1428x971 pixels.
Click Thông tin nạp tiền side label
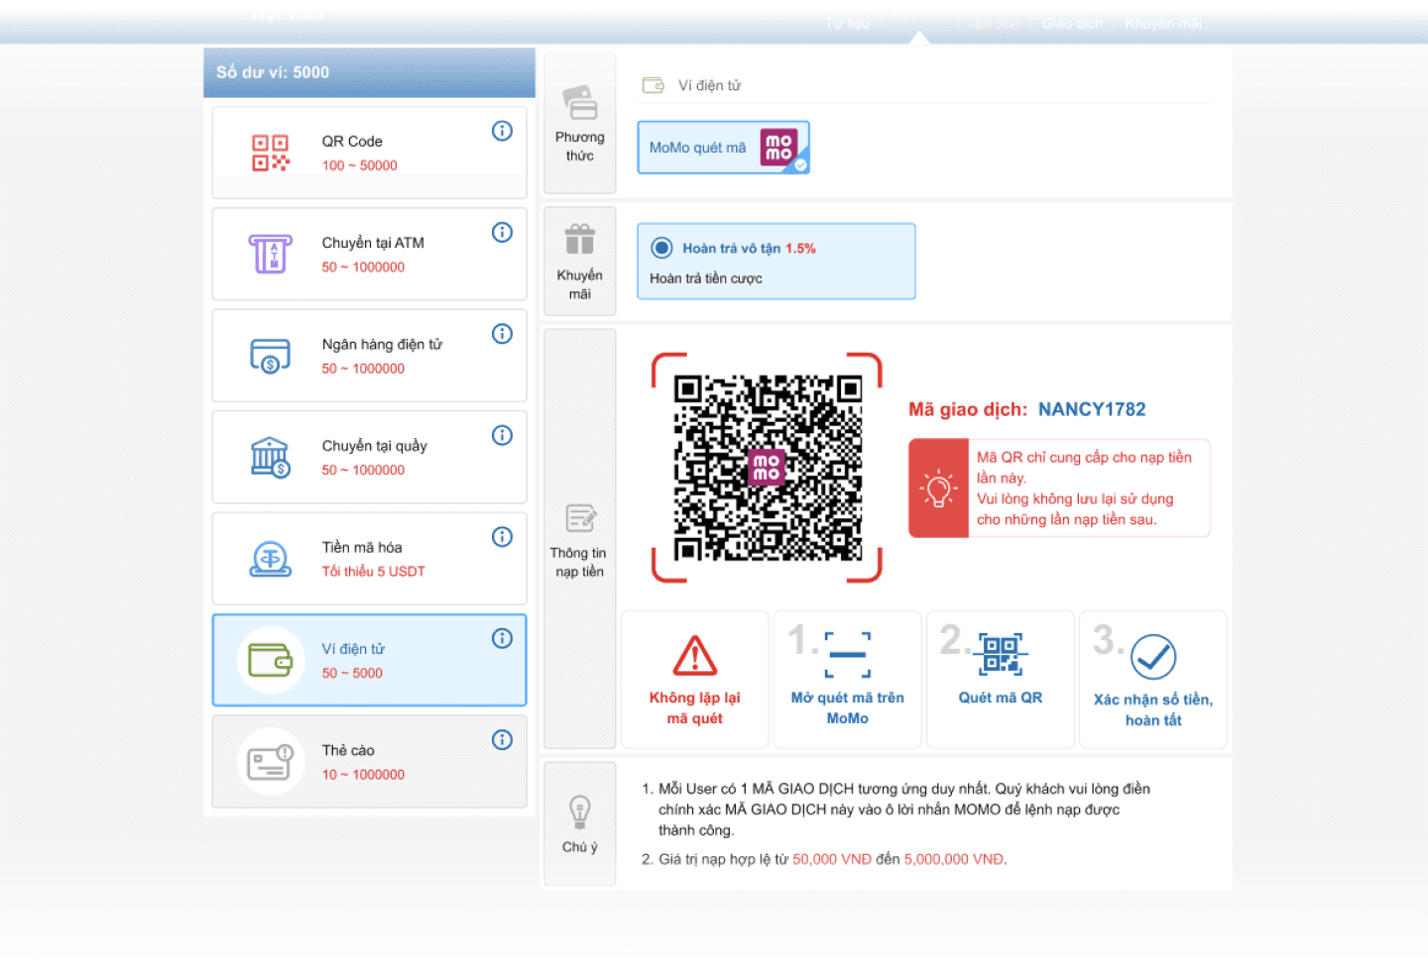579,563
